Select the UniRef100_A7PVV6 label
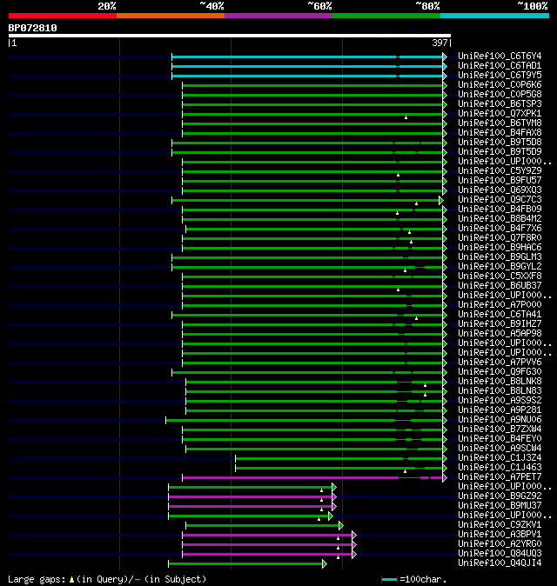Viewport: 557px width, 586px height. 500,363
